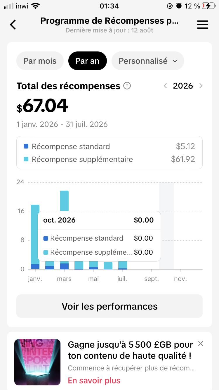This screenshot has height=390, width=219.
Task: Switch to the Par mois tab
Action: (40, 61)
